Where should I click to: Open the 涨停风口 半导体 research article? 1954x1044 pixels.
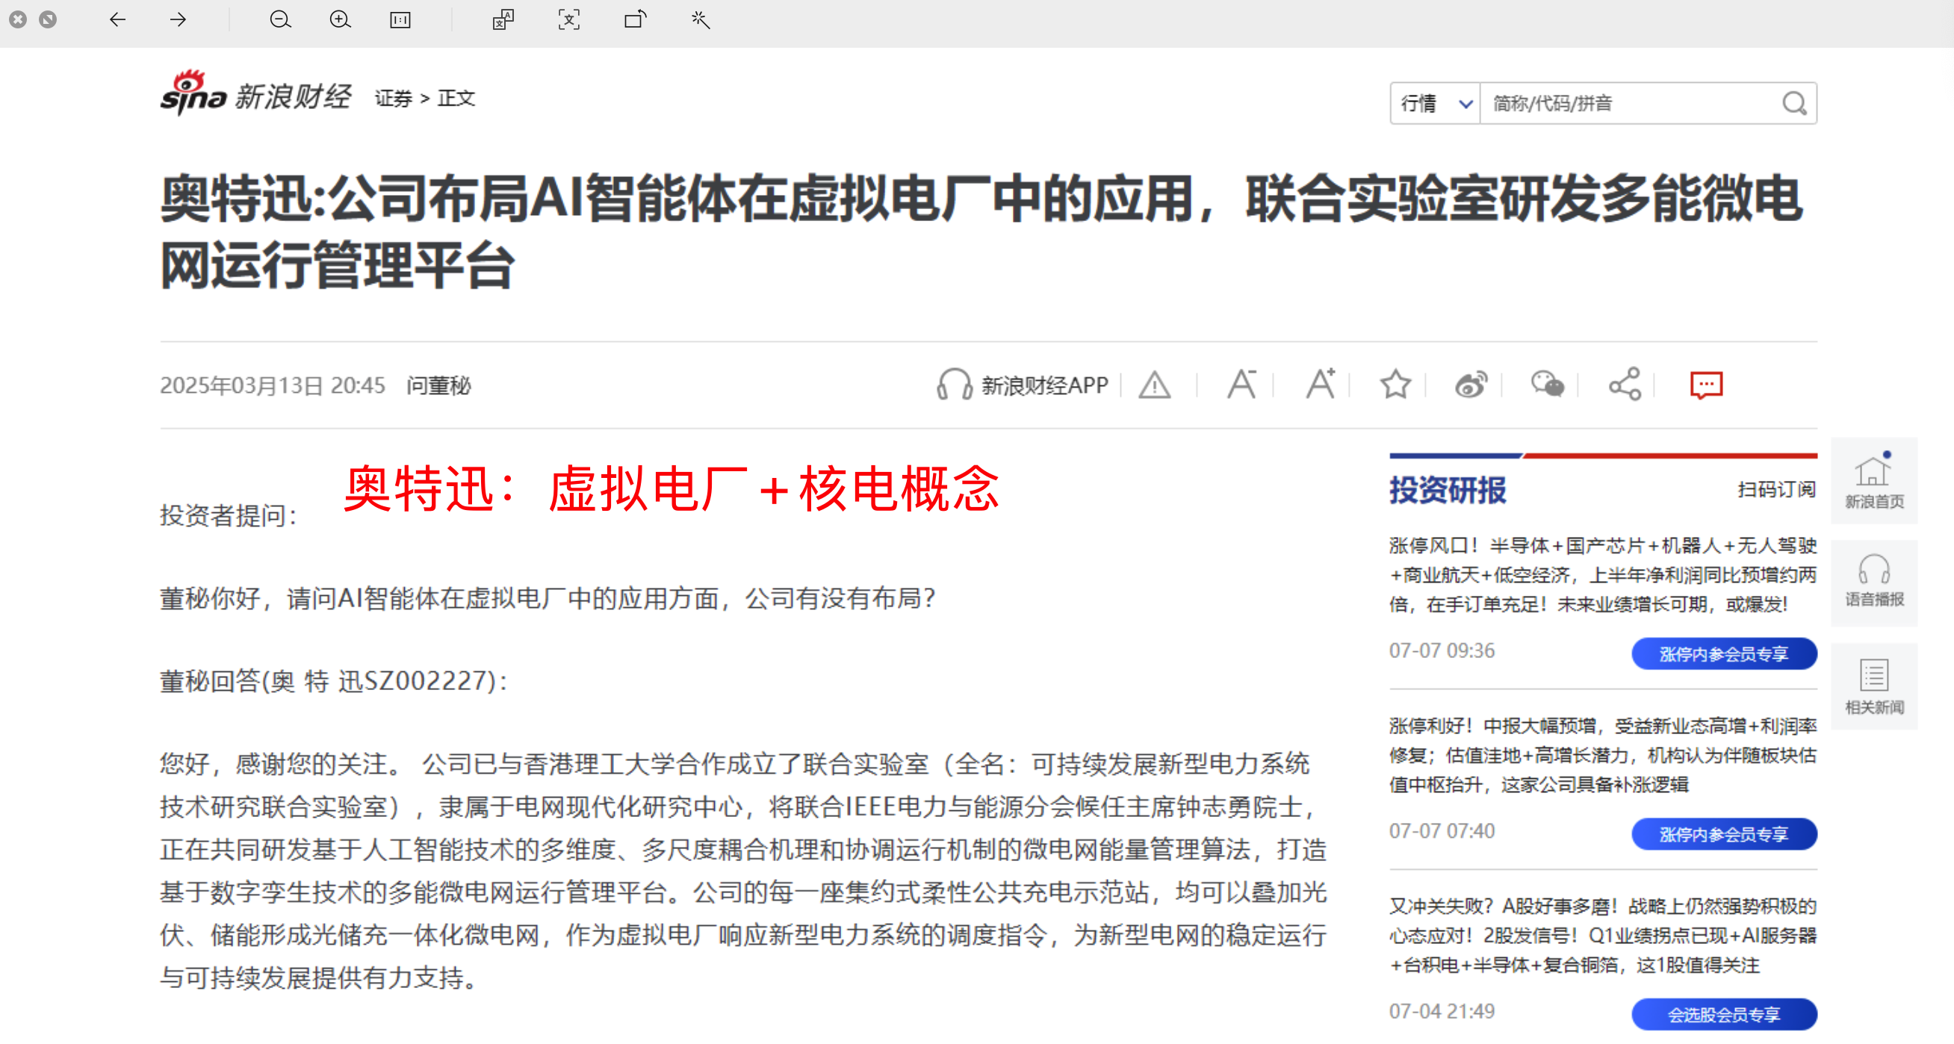click(x=1603, y=575)
